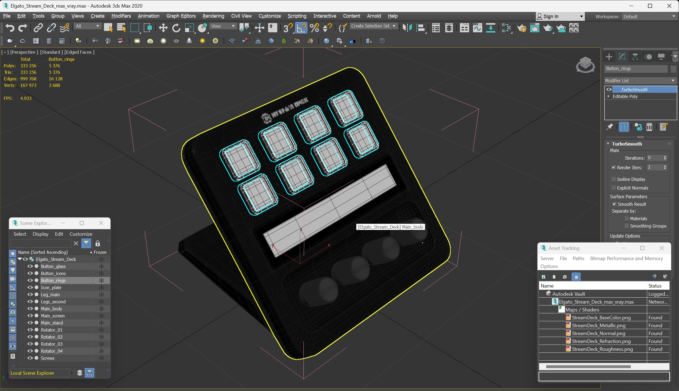Open the Material Editor icon
The width and height of the screenshot is (679, 391).
506,28
